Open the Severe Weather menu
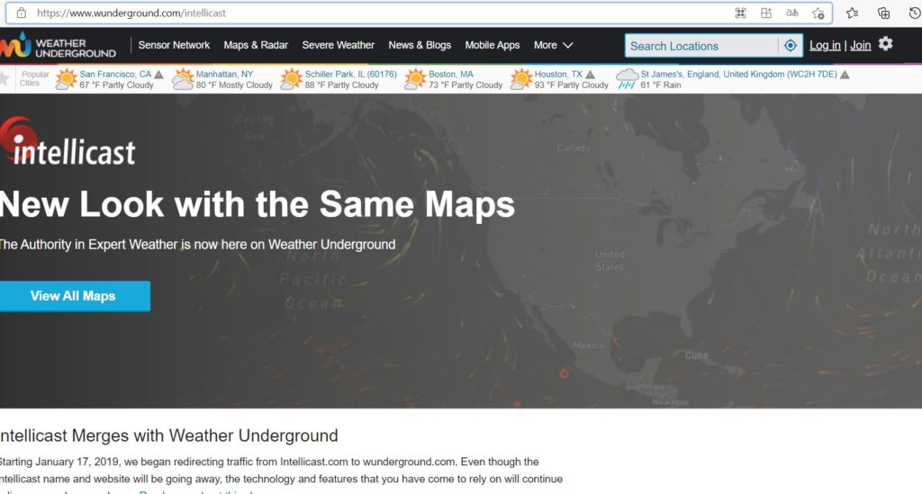This screenshot has width=922, height=494. pos(338,45)
